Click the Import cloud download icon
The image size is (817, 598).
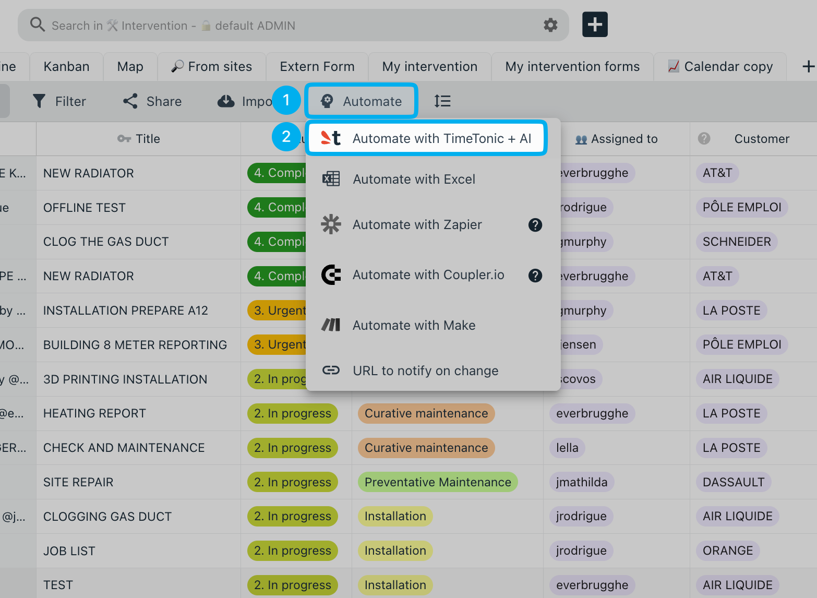(x=226, y=101)
